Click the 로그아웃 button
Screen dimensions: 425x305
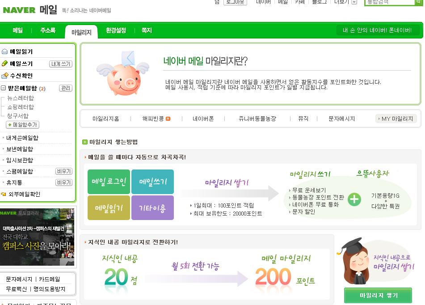click(235, 2)
